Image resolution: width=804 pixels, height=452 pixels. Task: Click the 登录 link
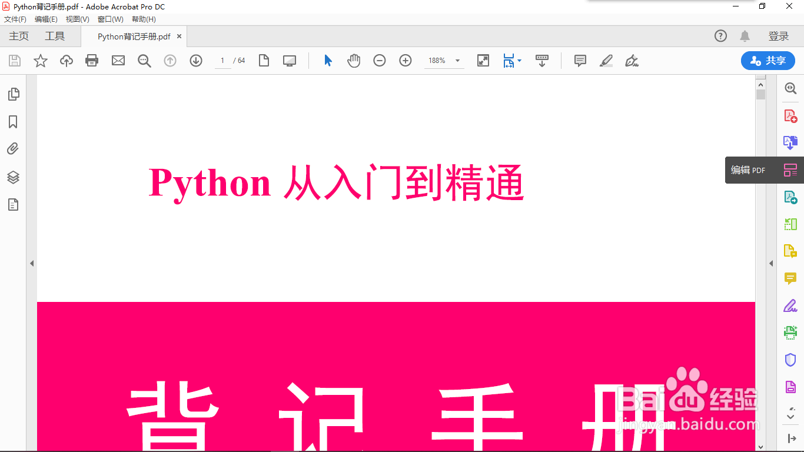click(x=779, y=36)
